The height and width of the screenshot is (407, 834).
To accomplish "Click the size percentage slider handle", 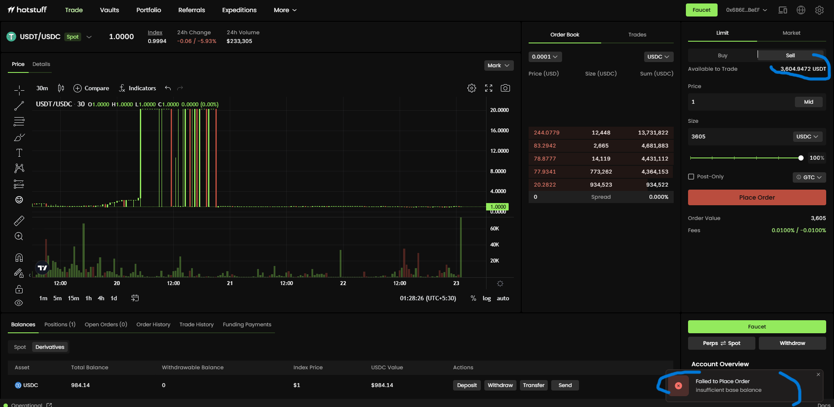I will click(801, 158).
